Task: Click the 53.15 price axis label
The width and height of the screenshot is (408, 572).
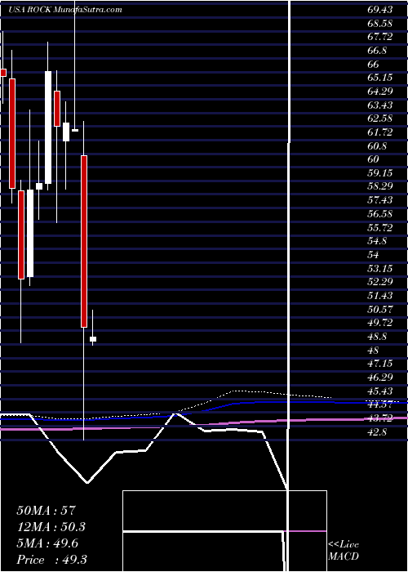Action: (380, 269)
